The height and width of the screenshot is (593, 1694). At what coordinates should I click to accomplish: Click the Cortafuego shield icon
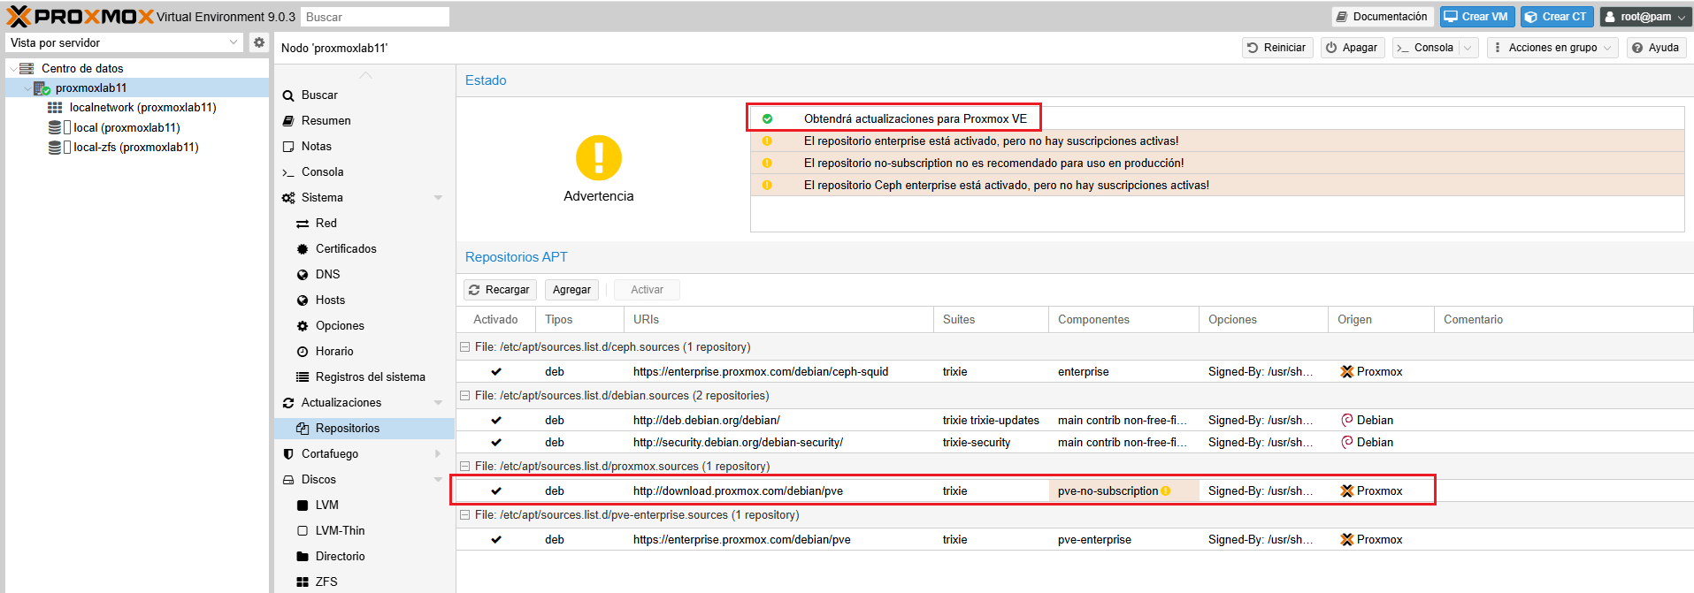[x=288, y=454]
